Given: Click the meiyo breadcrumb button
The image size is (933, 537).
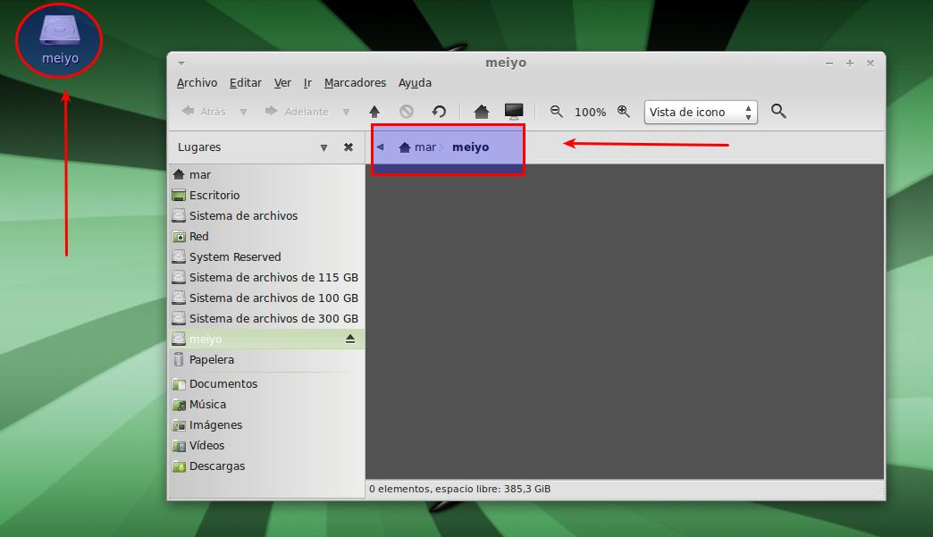Looking at the screenshot, I should [x=470, y=147].
